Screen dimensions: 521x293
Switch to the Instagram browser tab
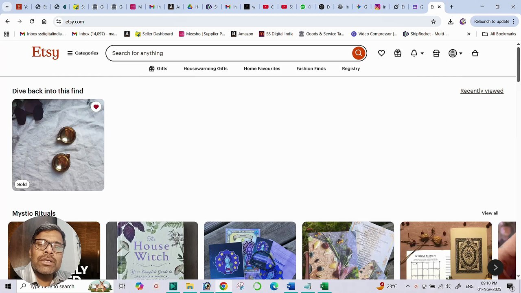[x=381, y=7]
